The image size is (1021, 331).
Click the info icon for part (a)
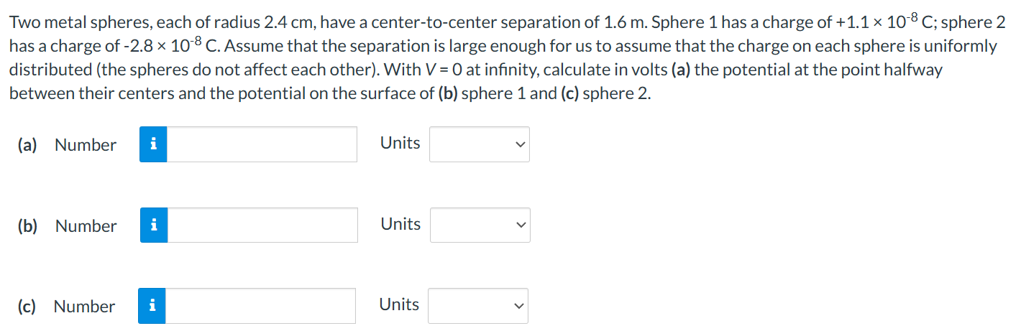[x=153, y=144]
